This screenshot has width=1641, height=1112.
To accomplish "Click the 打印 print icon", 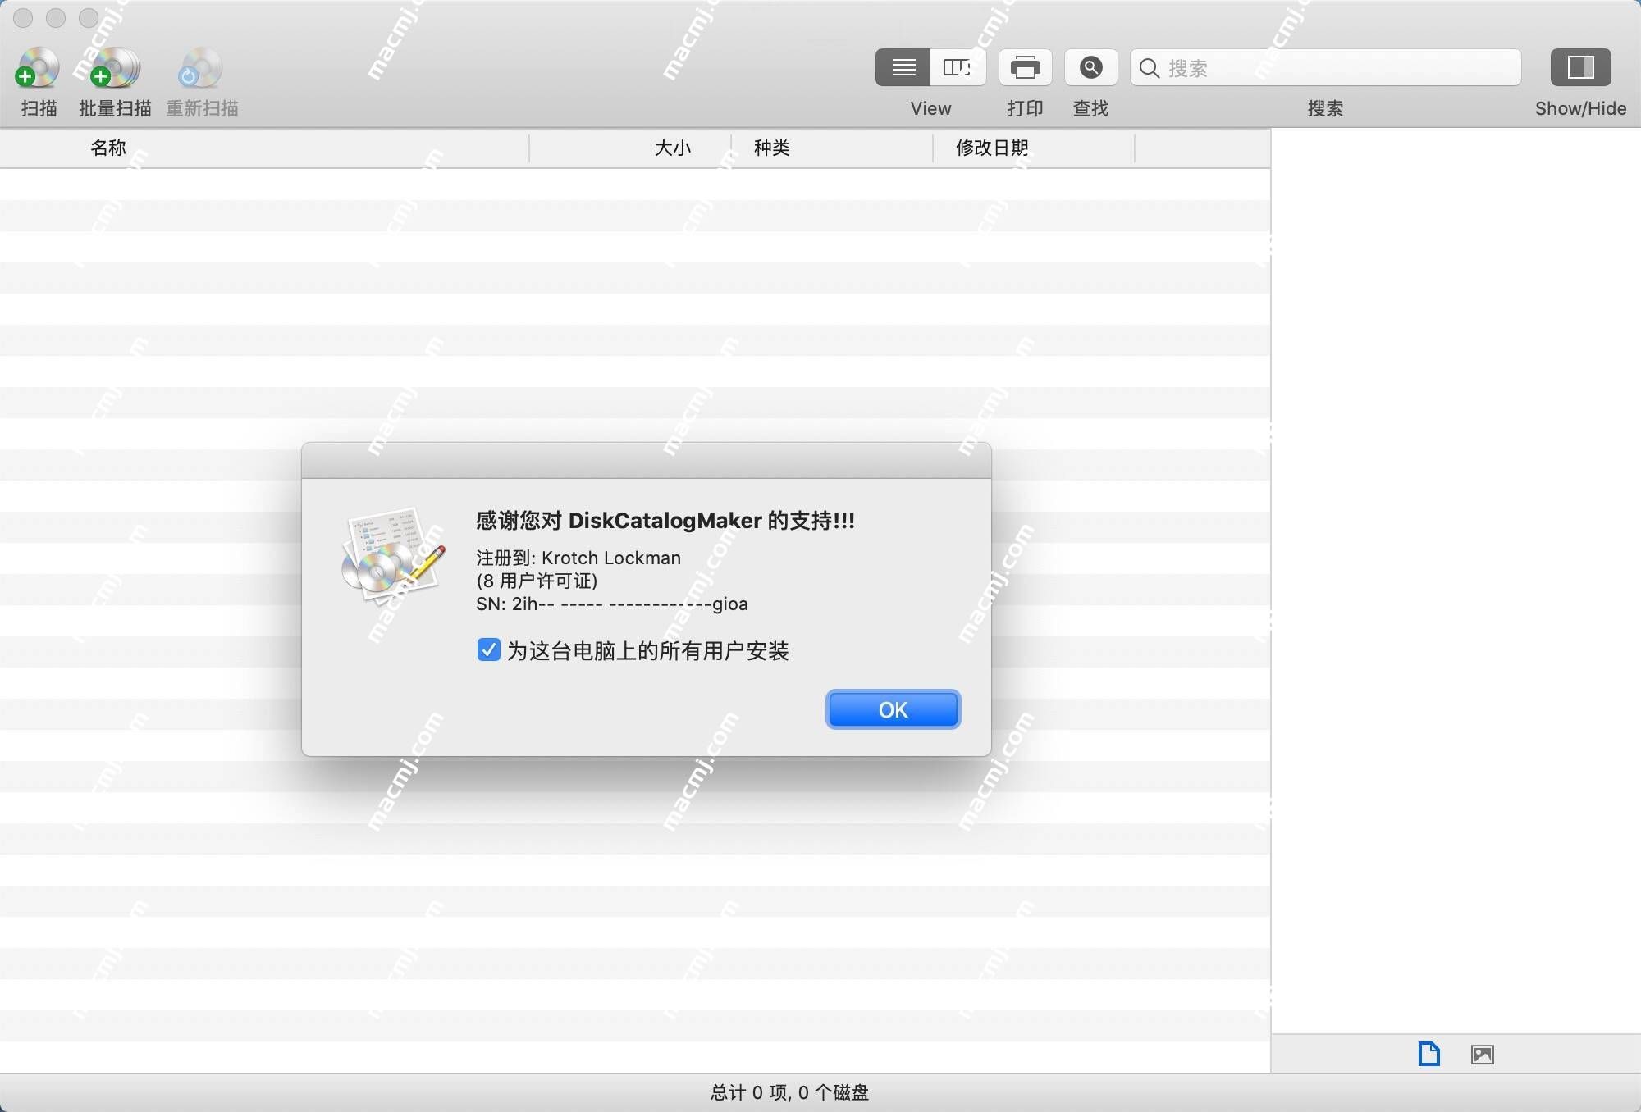I will coord(1026,67).
